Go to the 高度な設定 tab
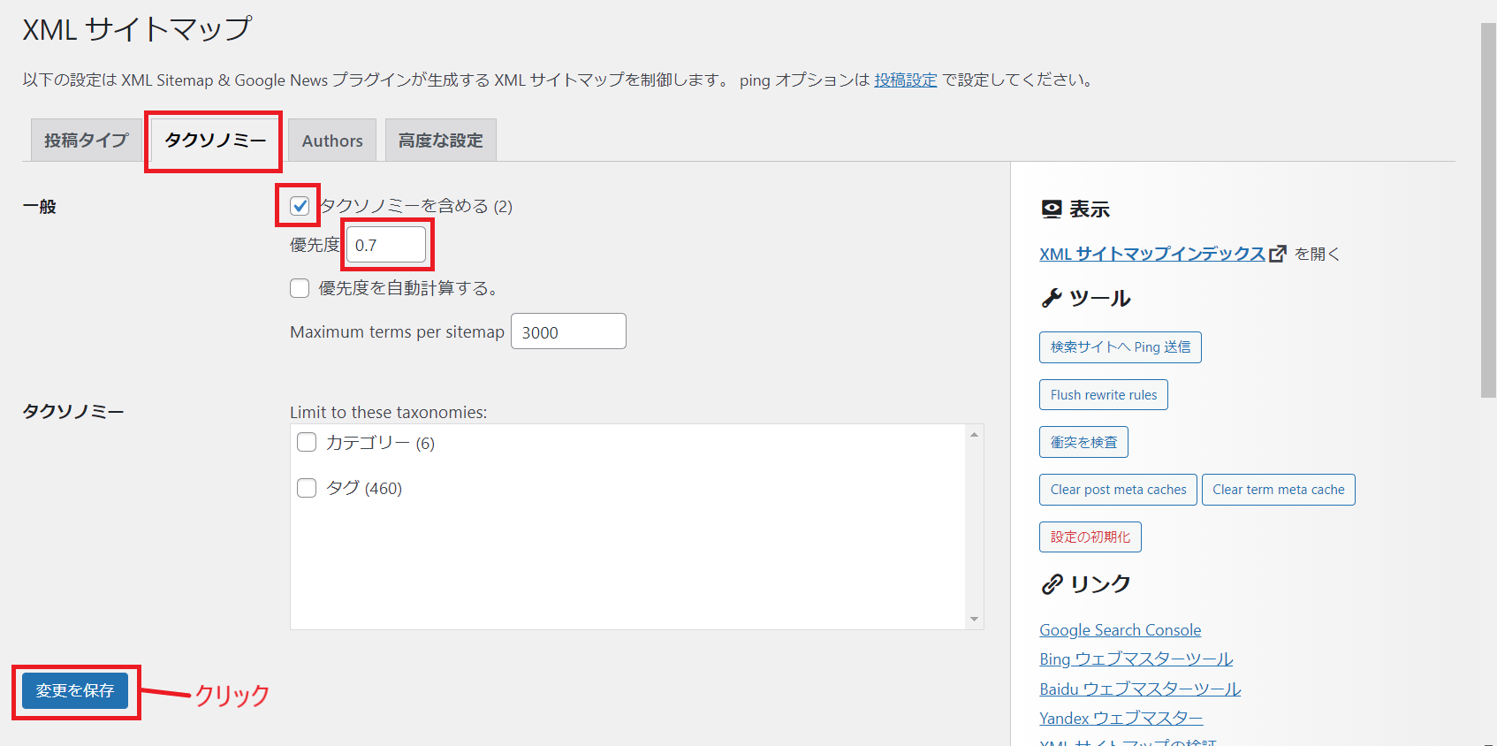 440,141
